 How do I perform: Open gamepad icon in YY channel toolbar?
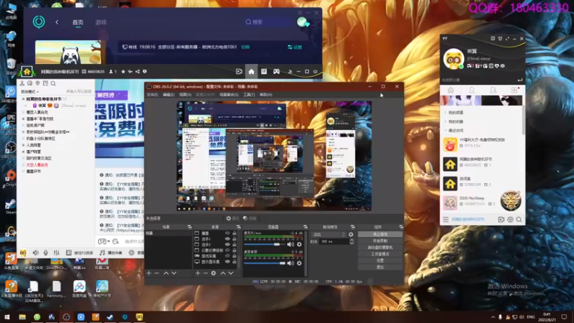[276, 71]
